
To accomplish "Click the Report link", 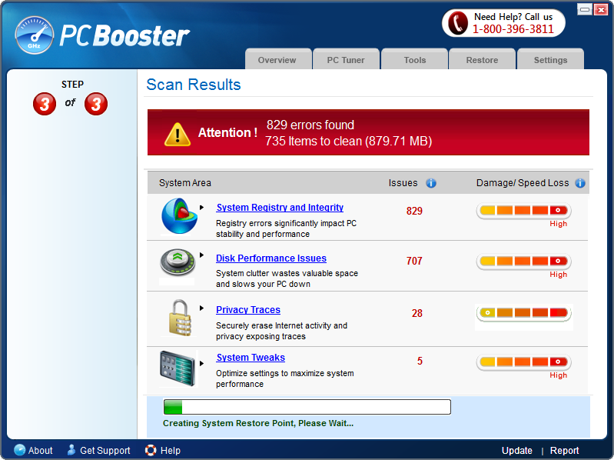I will click(x=564, y=451).
